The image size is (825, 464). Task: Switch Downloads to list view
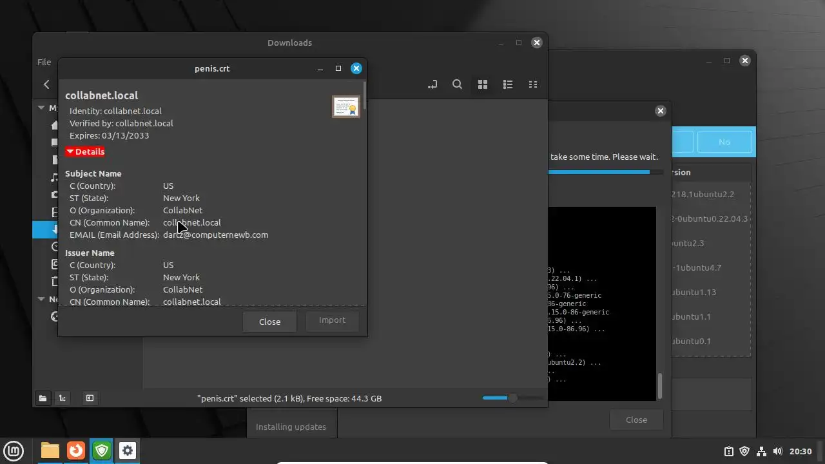(507, 84)
